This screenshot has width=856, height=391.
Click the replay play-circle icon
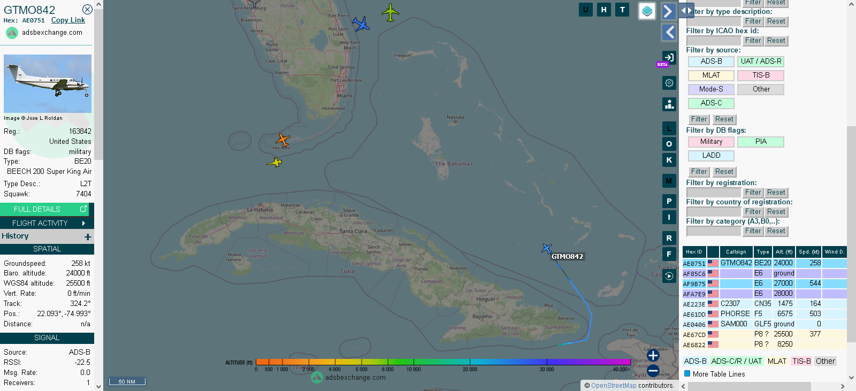pos(669,276)
